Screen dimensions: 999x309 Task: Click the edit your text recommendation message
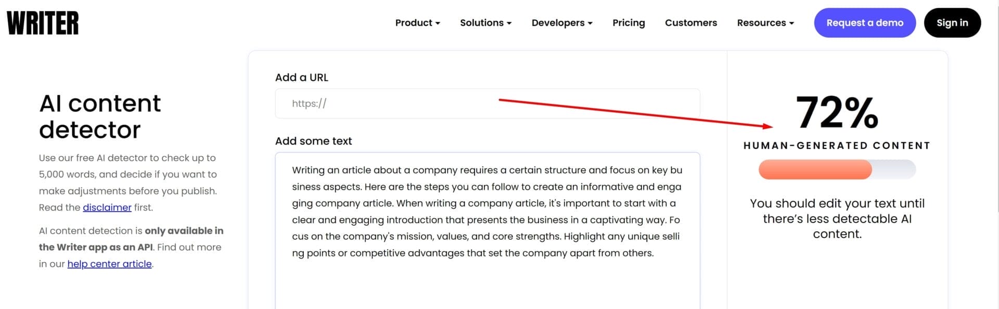click(x=837, y=219)
